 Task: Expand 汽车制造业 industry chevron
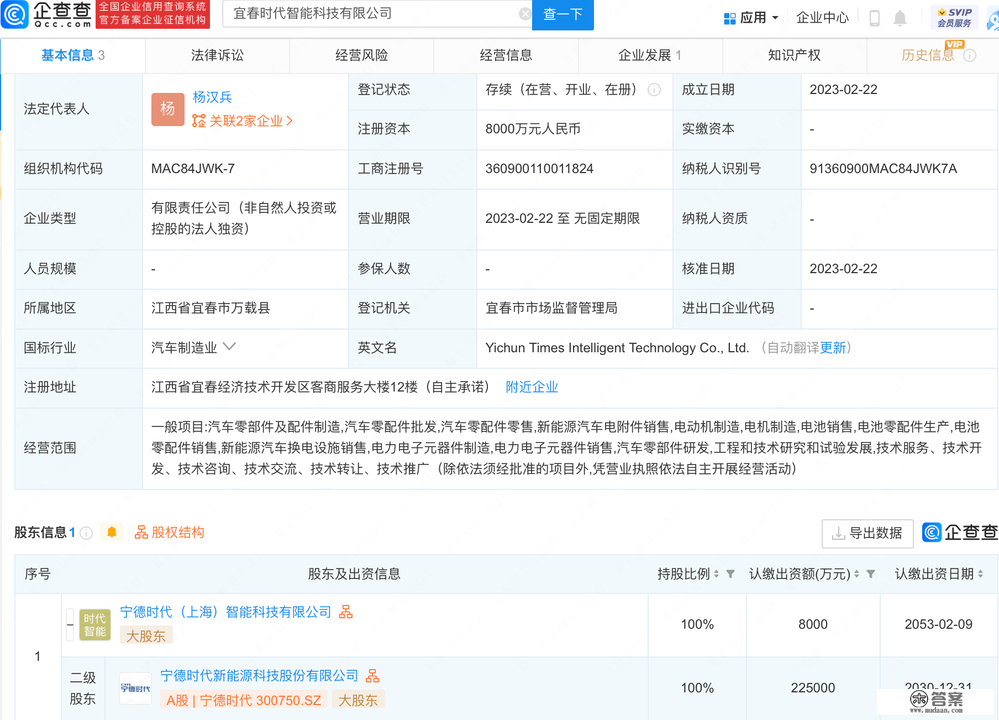click(229, 347)
